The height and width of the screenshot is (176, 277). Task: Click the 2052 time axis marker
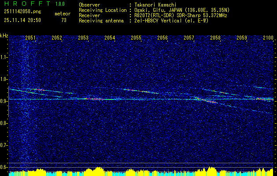(x=57, y=38)
